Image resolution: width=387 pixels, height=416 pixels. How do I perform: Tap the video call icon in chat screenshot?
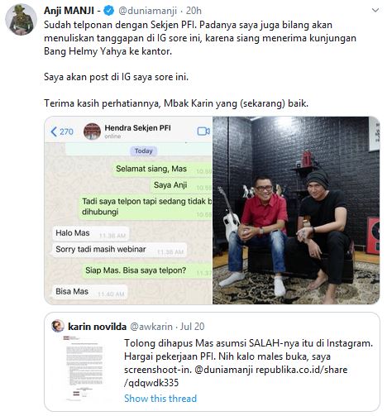[203, 131]
